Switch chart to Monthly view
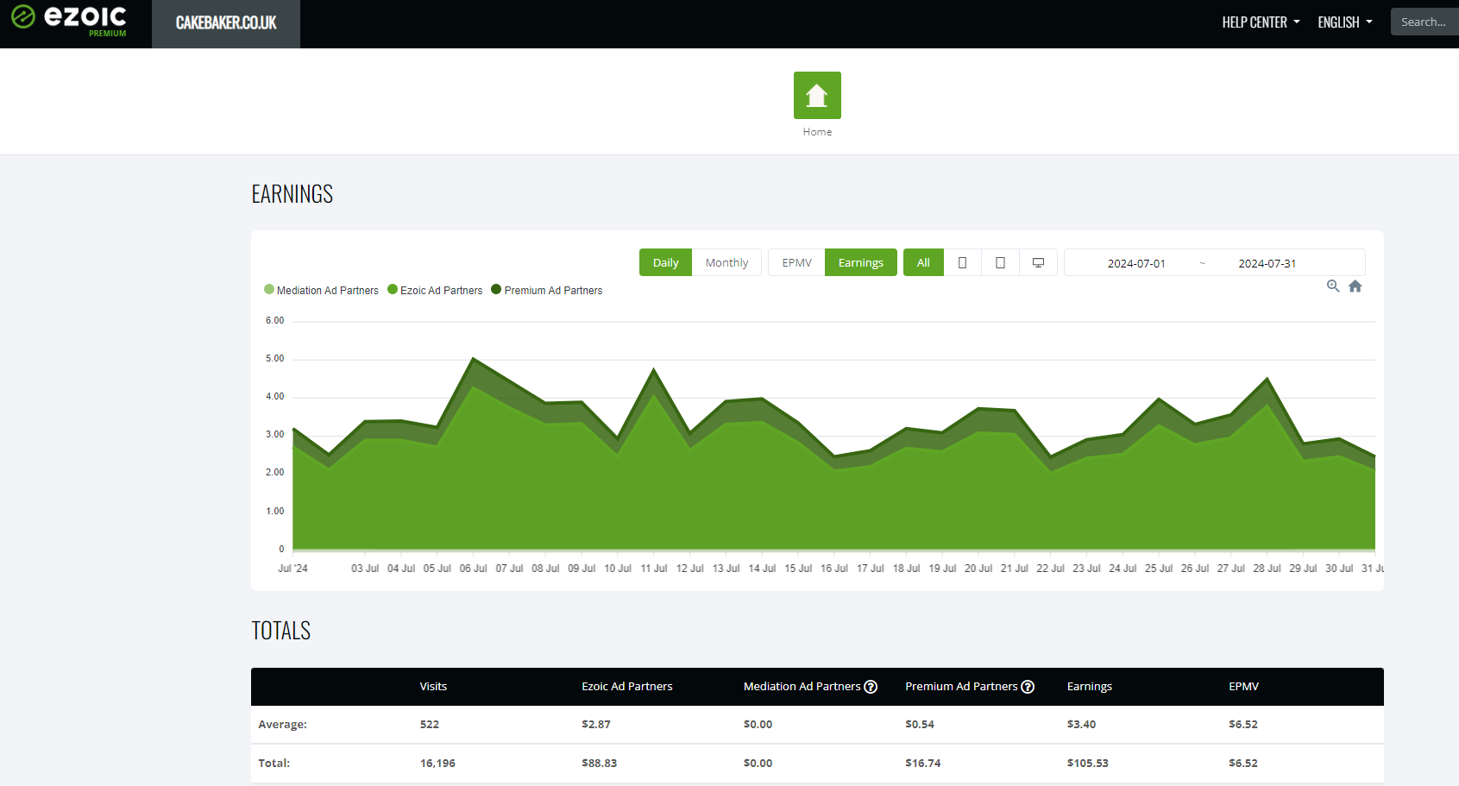The image size is (1459, 786). click(x=726, y=262)
